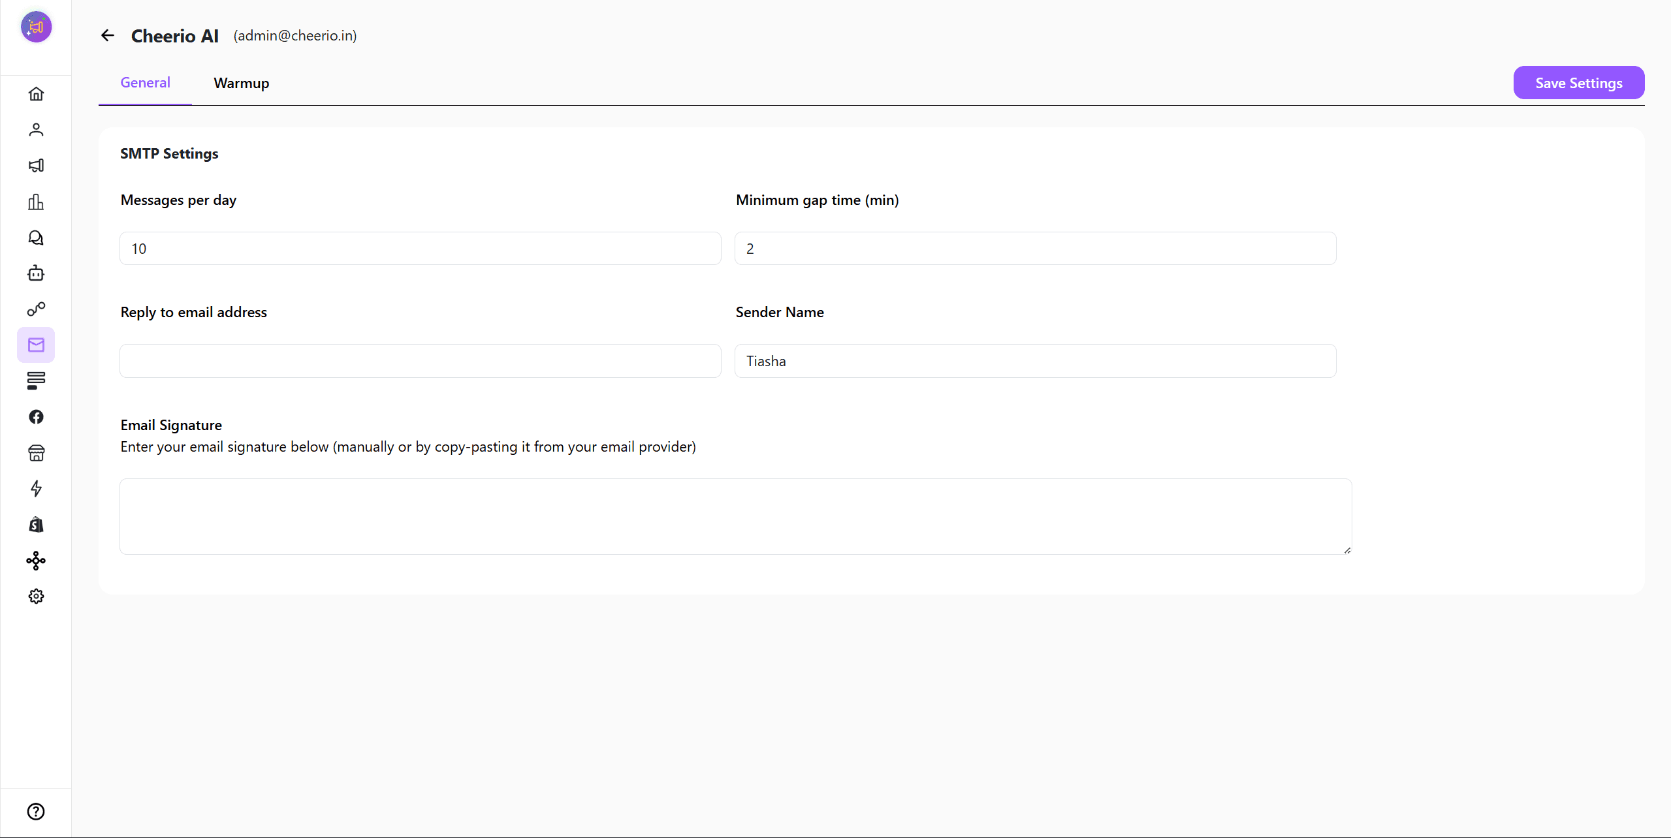Open the Facebook icon in sidebar
Viewport: 1671px width, 838px height.
(x=36, y=417)
